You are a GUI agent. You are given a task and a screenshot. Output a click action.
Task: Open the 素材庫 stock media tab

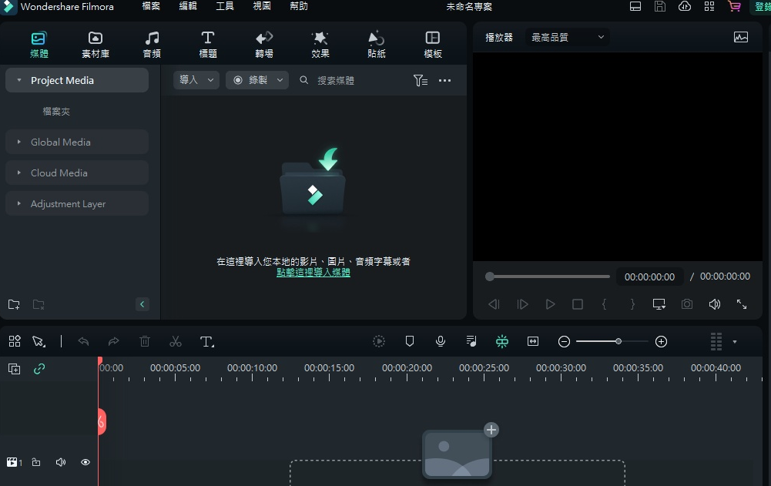96,44
